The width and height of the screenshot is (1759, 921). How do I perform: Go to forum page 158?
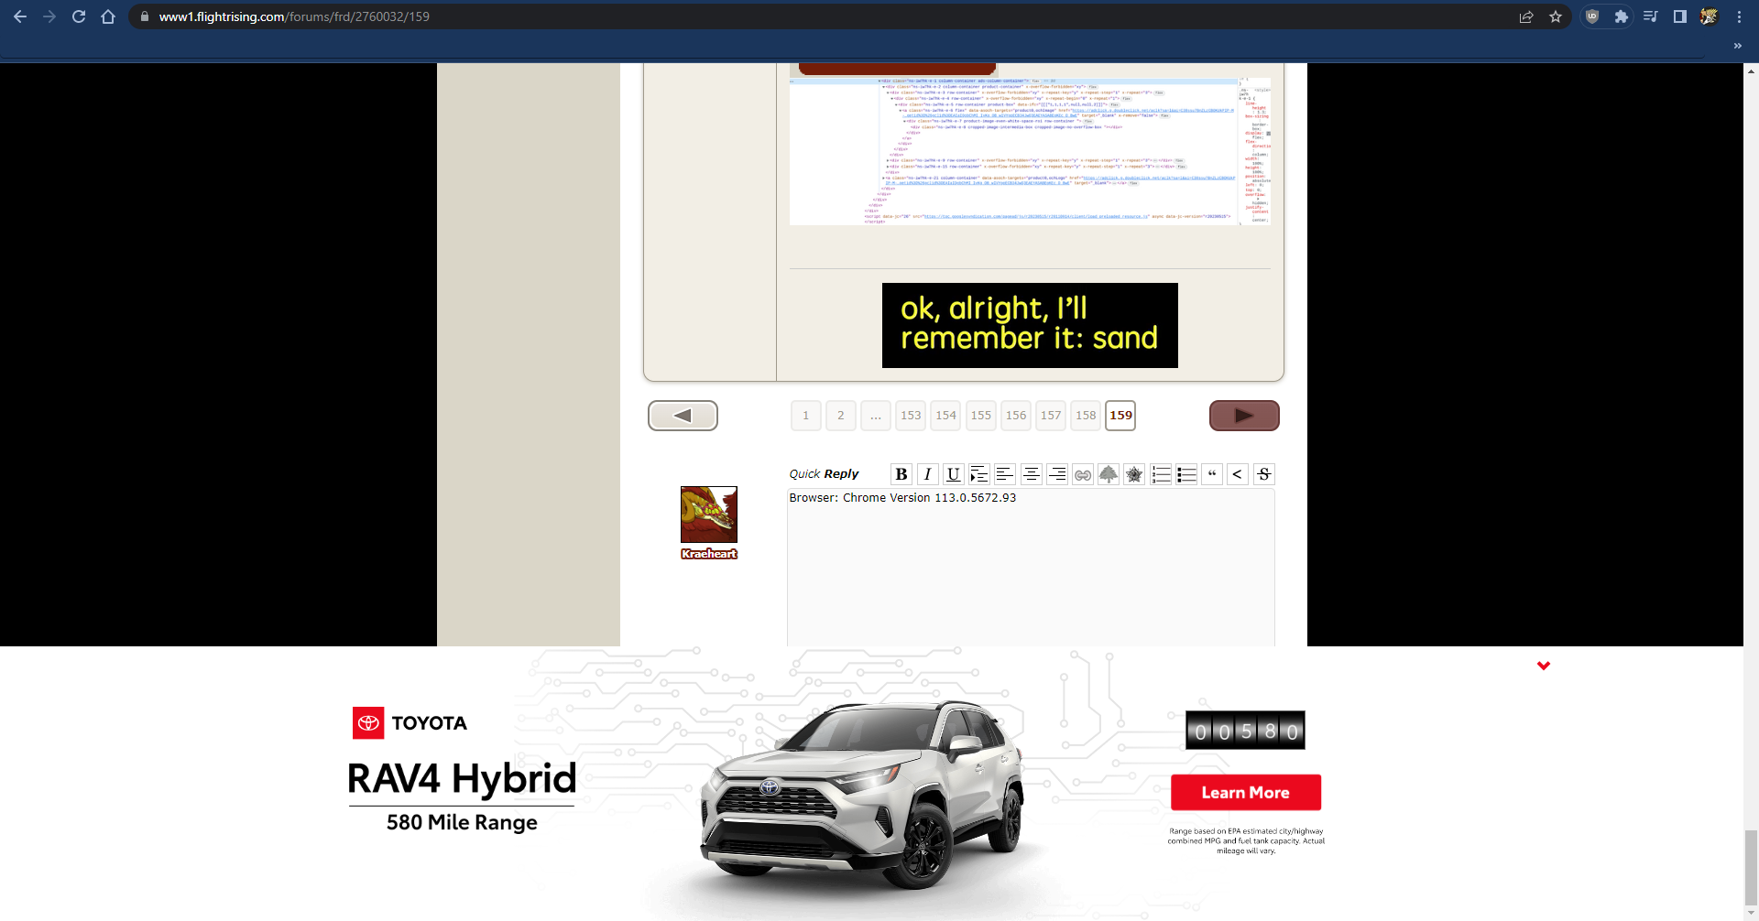click(1086, 416)
